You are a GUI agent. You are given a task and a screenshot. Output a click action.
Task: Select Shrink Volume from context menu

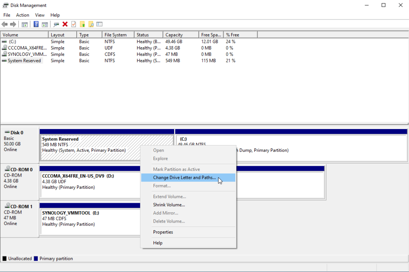[x=169, y=205]
